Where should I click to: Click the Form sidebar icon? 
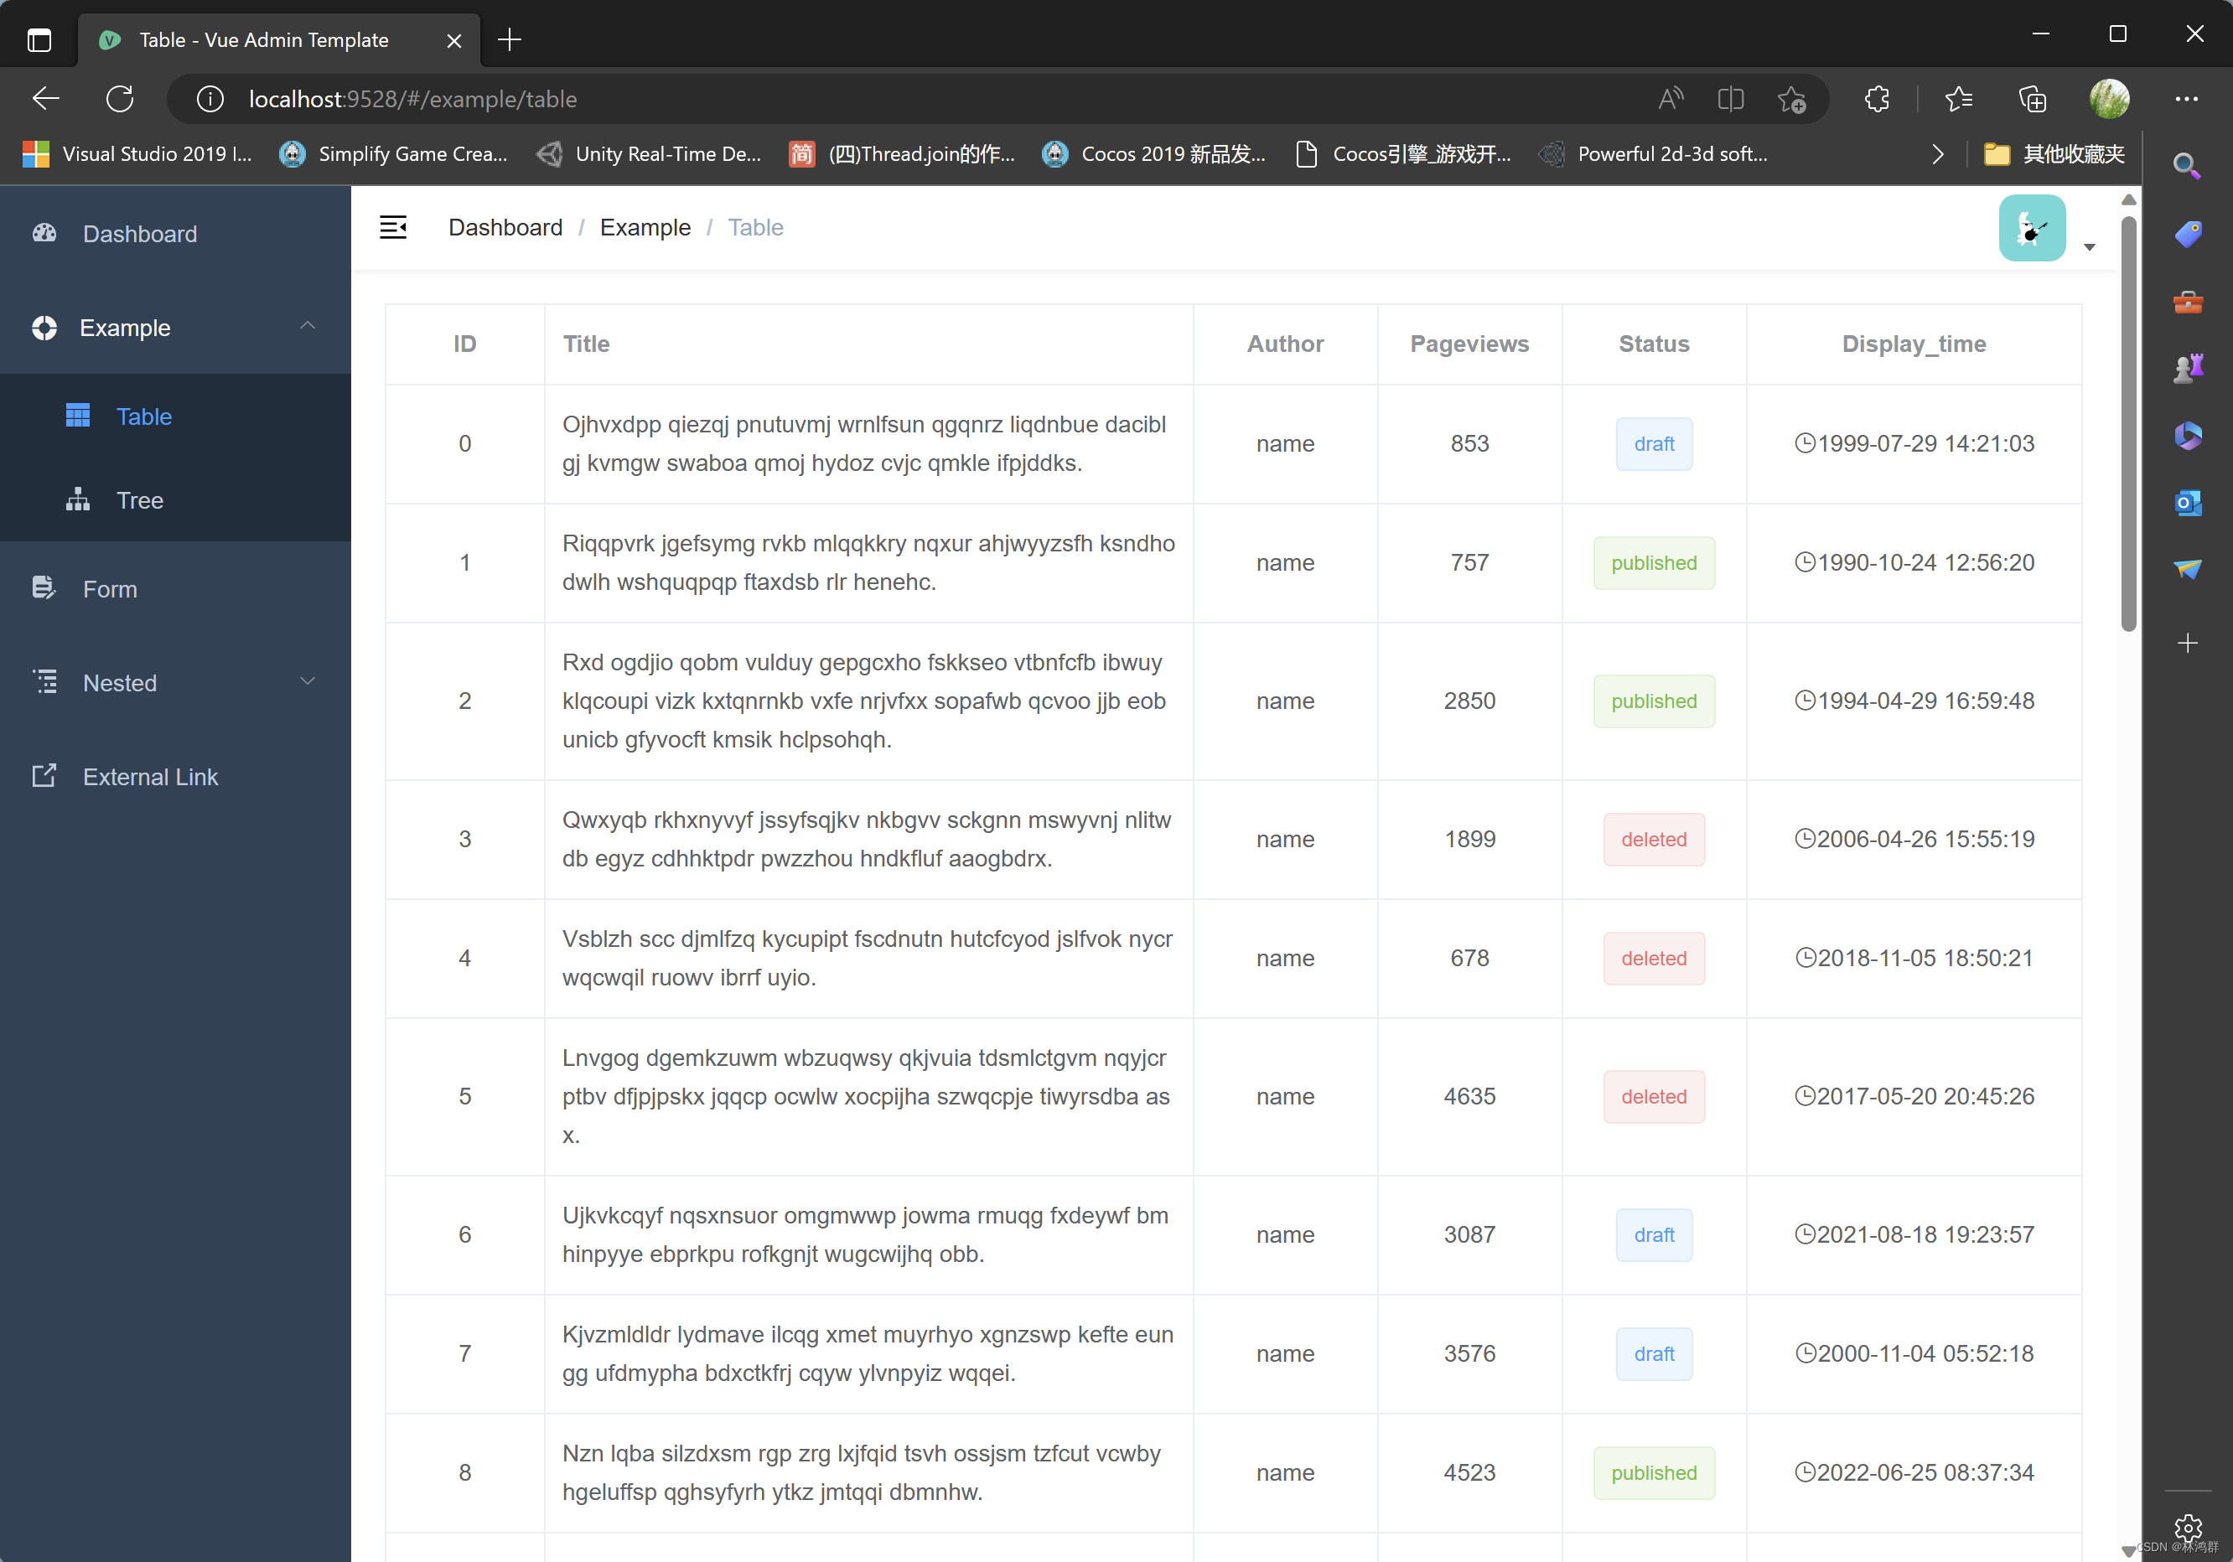point(46,588)
